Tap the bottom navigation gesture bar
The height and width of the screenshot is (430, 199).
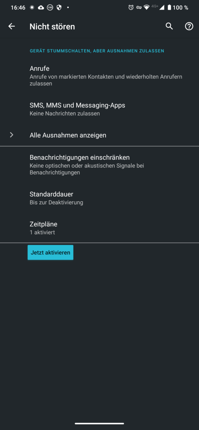click(x=100, y=423)
